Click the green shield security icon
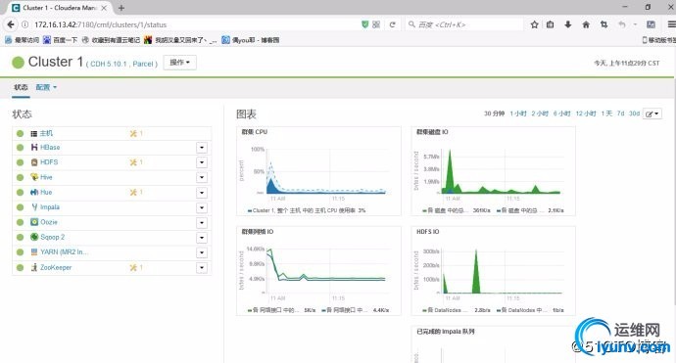676x363 pixels. [x=364, y=24]
